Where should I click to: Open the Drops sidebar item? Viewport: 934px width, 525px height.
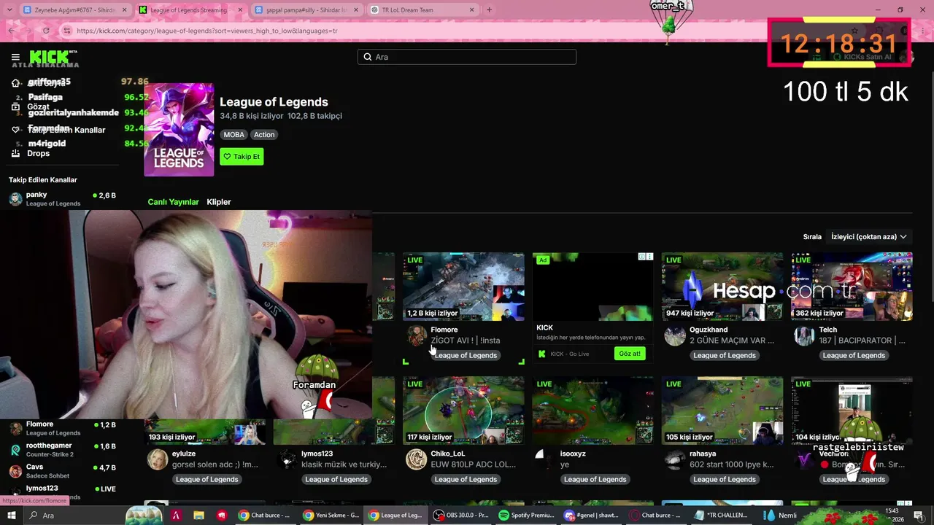click(x=31, y=153)
